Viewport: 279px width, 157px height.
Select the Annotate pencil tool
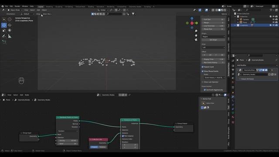tap(4, 36)
